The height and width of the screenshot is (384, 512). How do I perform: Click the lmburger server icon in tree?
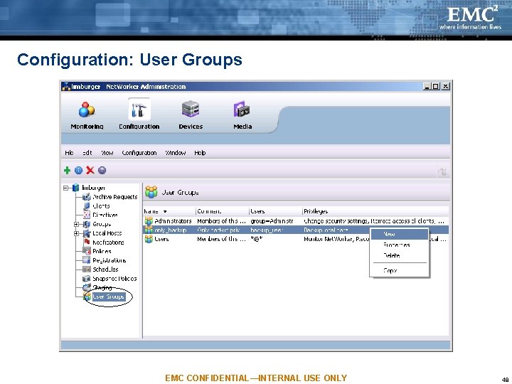coord(76,188)
